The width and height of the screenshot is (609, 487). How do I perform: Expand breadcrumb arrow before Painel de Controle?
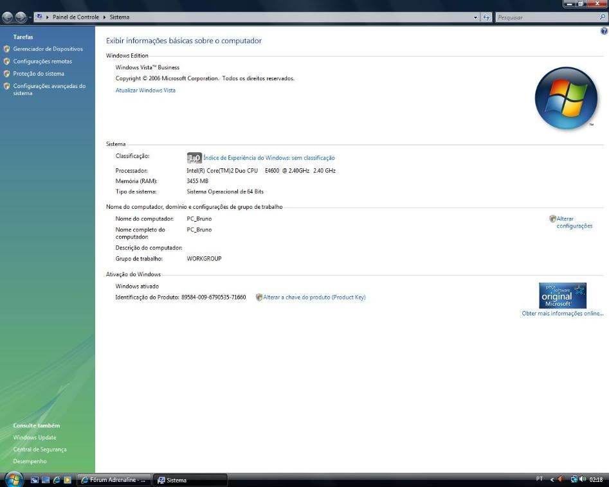tap(48, 17)
